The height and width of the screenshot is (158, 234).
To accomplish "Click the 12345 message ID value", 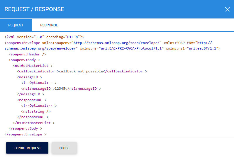I will 60,89.
